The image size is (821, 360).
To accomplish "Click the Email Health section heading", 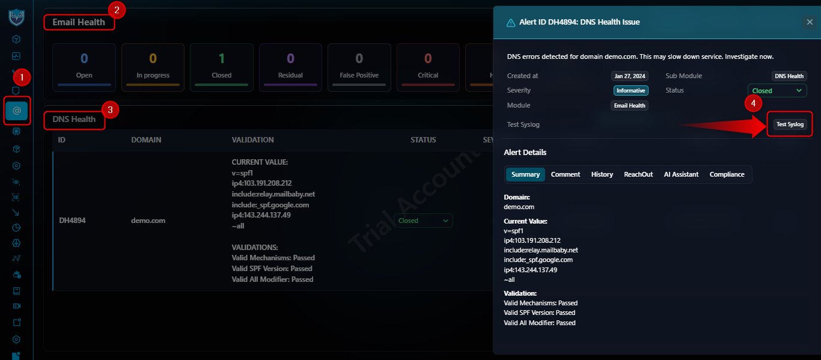I will pos(79,22).
